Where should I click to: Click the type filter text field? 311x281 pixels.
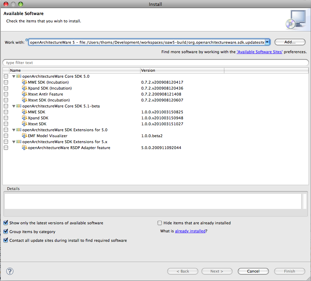click(155, 63)
